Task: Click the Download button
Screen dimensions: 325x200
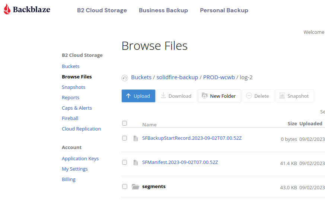Action: coord(176,96)
